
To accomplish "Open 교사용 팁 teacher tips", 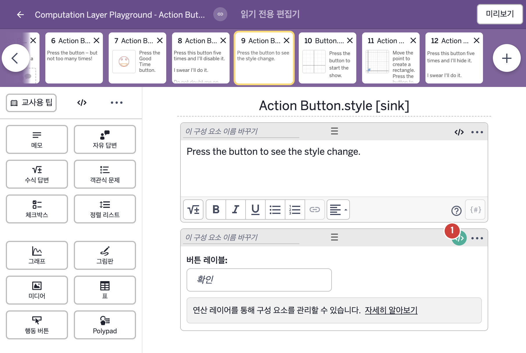I will (31, 103).
